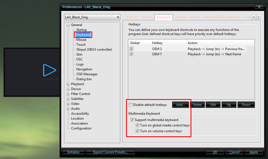The width and height of the screenshot is (268, 159).
Task: Enable Disable default hotkeys checkbox
Action: pyautogui.click(x=131, y=105)
